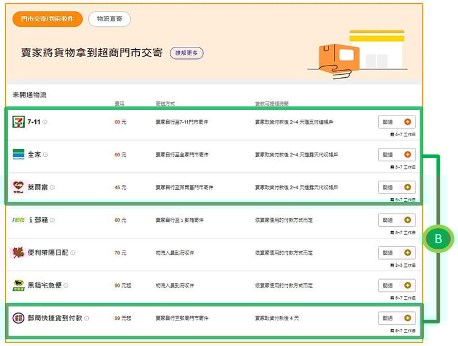
Task: Click the maple leaf 便利帶 logo
Action: 18,252
